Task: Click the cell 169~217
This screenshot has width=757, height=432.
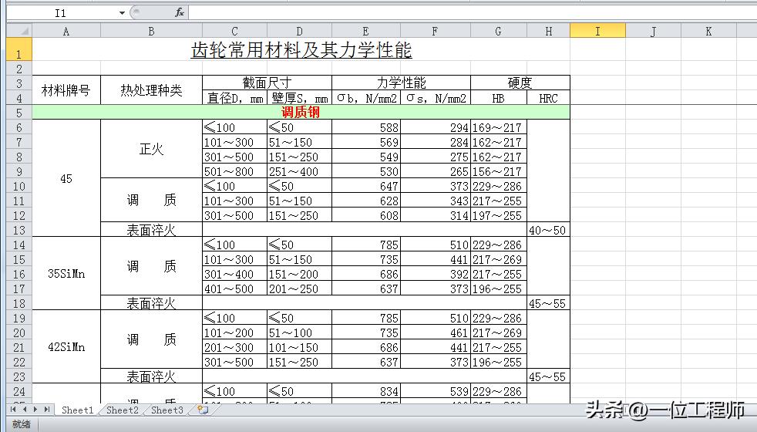Action: coord(499,127)
